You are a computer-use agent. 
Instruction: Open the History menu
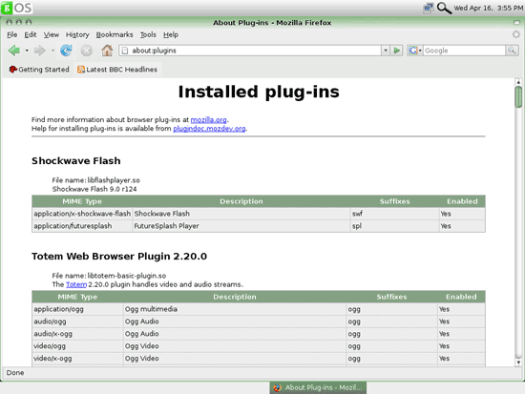(x=77, y=34)
